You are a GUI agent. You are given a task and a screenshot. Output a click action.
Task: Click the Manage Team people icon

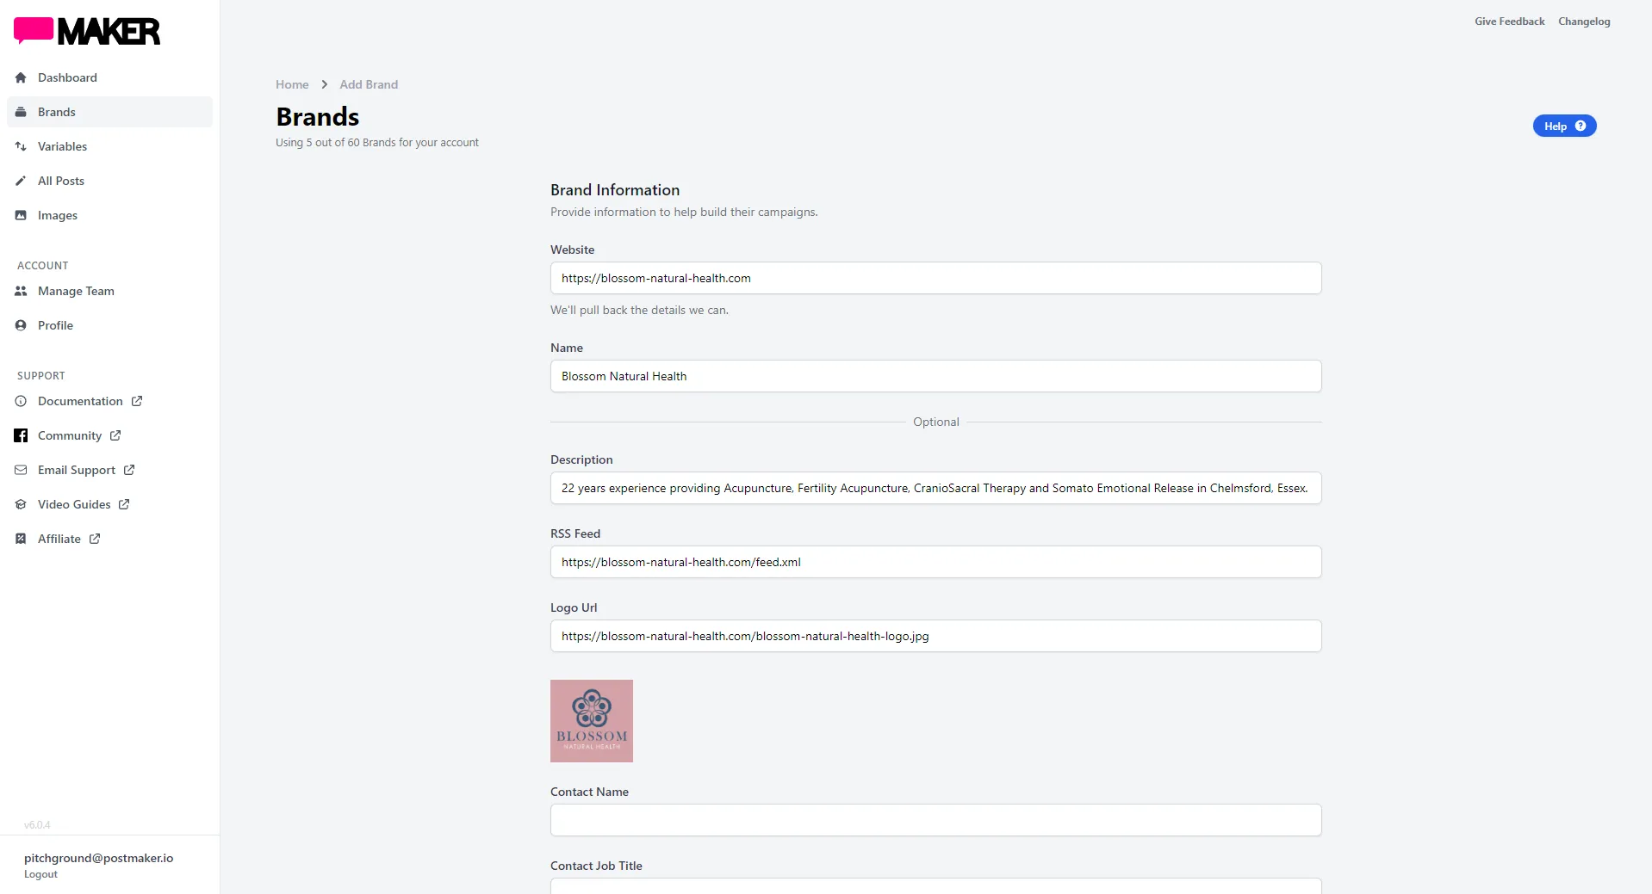click(21, 291)
